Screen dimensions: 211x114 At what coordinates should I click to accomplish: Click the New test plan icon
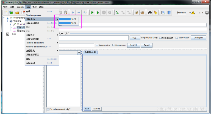5,13
